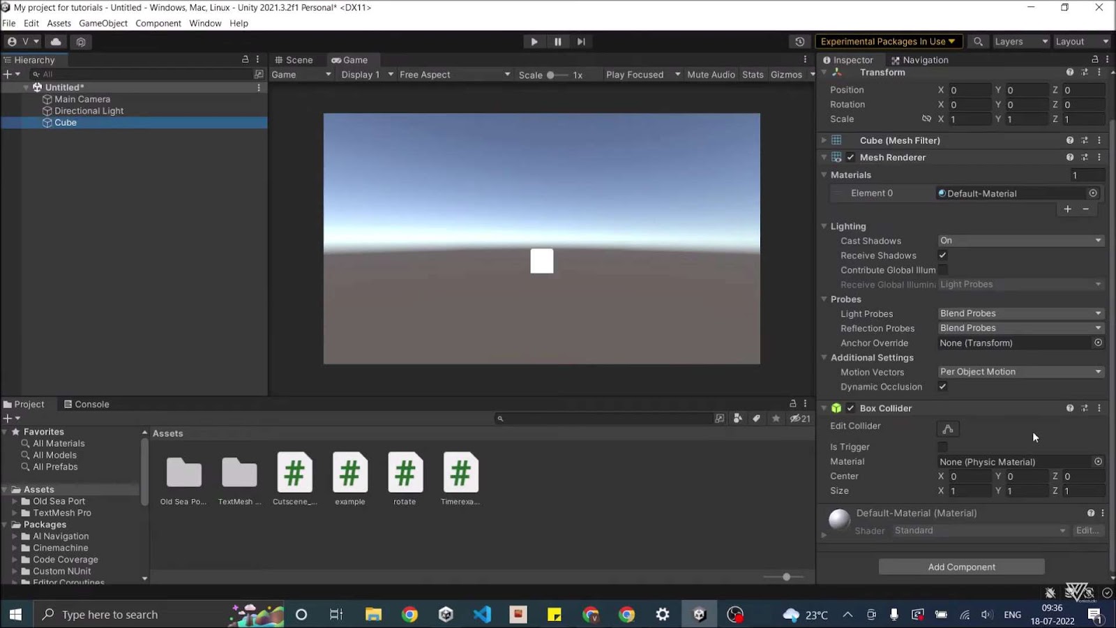This screenshot has height=628, width=1116.
Task: Click the Play button in the toolbar
Action: tap(534, 42)
